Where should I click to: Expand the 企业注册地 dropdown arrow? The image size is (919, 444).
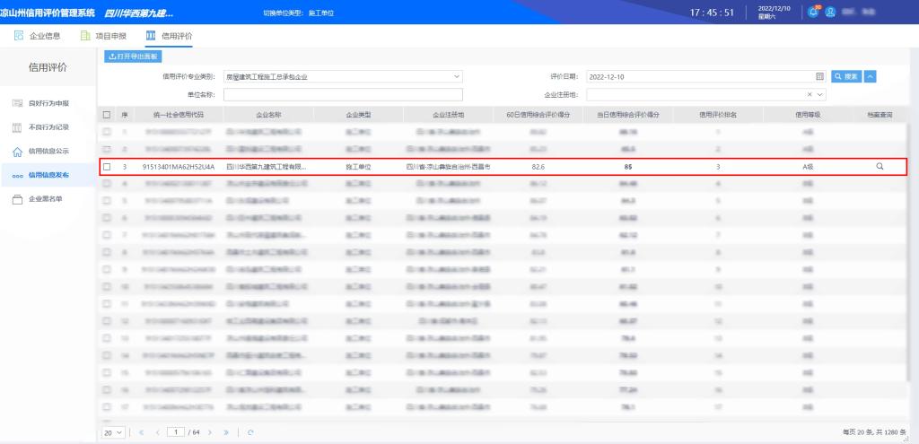point(820,94)
